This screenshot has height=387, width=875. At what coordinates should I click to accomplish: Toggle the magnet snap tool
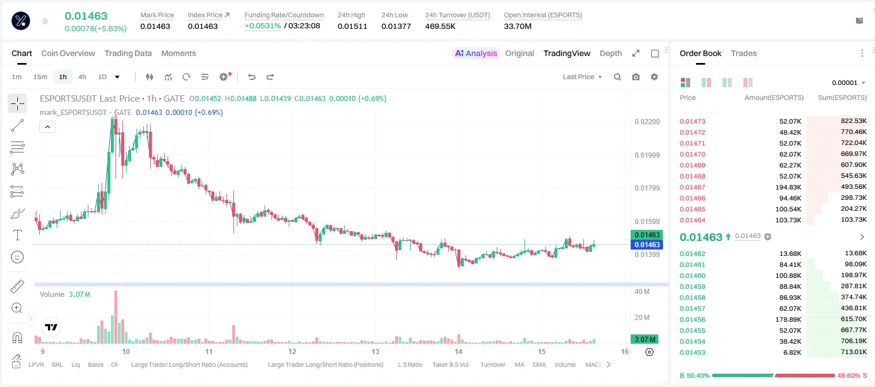pos(17,338)
